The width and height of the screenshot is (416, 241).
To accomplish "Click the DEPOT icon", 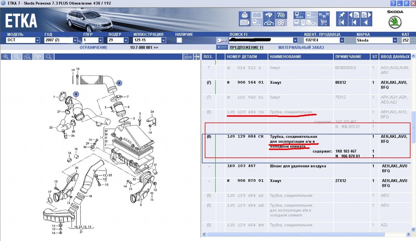I will point(312,15).
